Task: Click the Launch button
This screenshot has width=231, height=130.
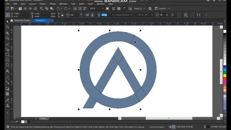Action: pyautogui.click(x=161, y=9)
